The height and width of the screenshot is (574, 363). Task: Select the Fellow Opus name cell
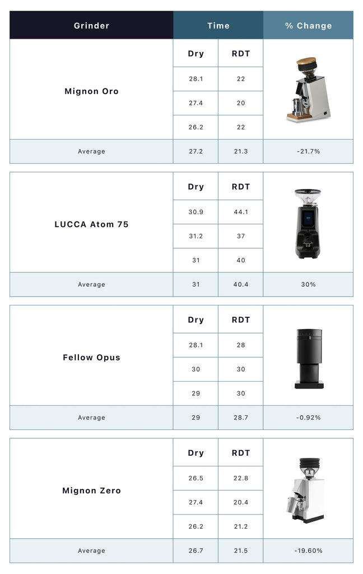coord(91,358)
